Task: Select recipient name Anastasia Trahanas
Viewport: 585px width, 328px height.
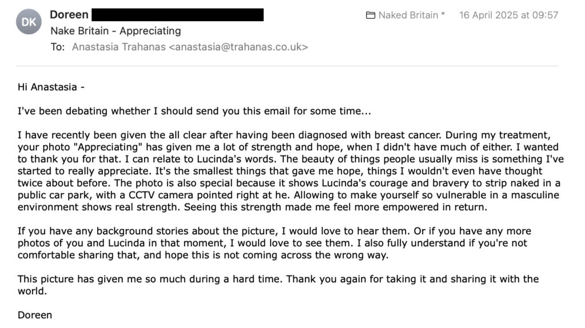Action: point(118,47)
